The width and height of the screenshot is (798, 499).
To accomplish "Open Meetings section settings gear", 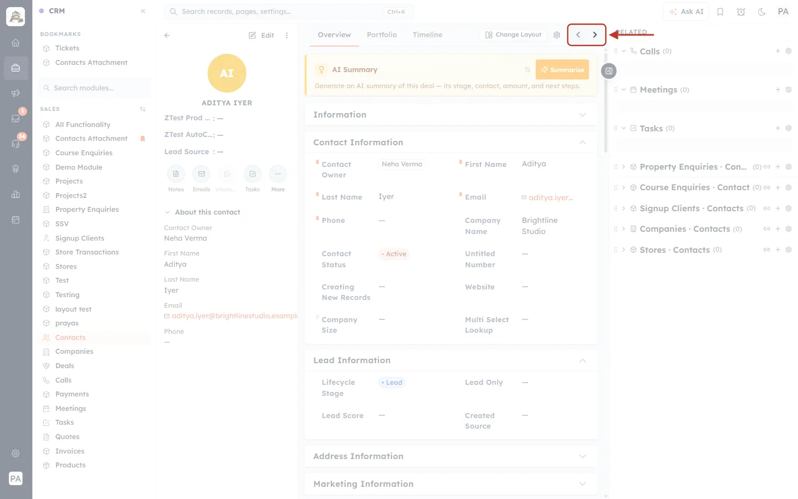I will pos(789,90).
